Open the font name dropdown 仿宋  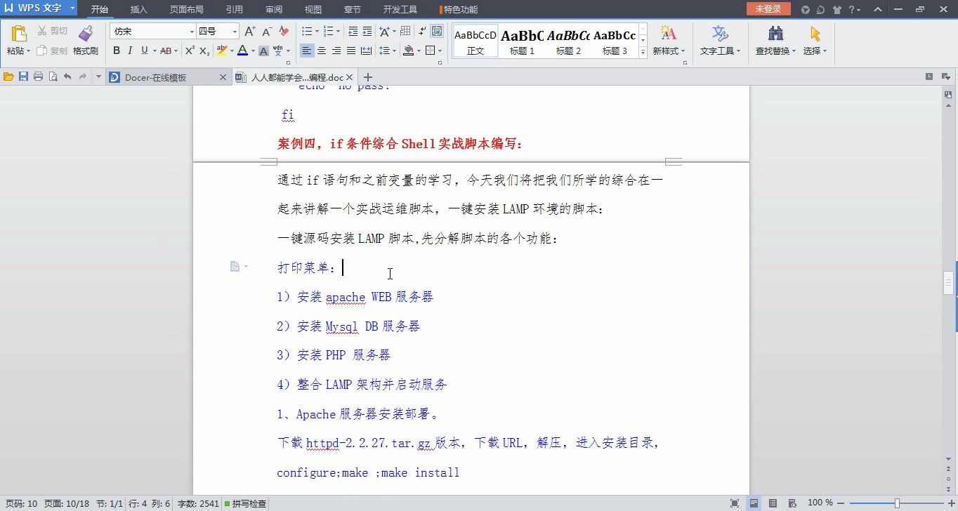192,32
